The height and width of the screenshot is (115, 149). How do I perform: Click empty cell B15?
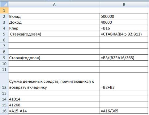tap(124, 105)
